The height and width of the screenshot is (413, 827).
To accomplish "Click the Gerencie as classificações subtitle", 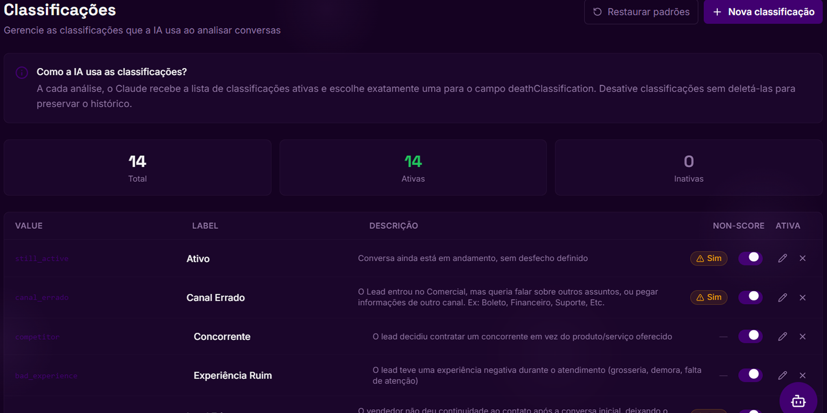I will point(142,30).
